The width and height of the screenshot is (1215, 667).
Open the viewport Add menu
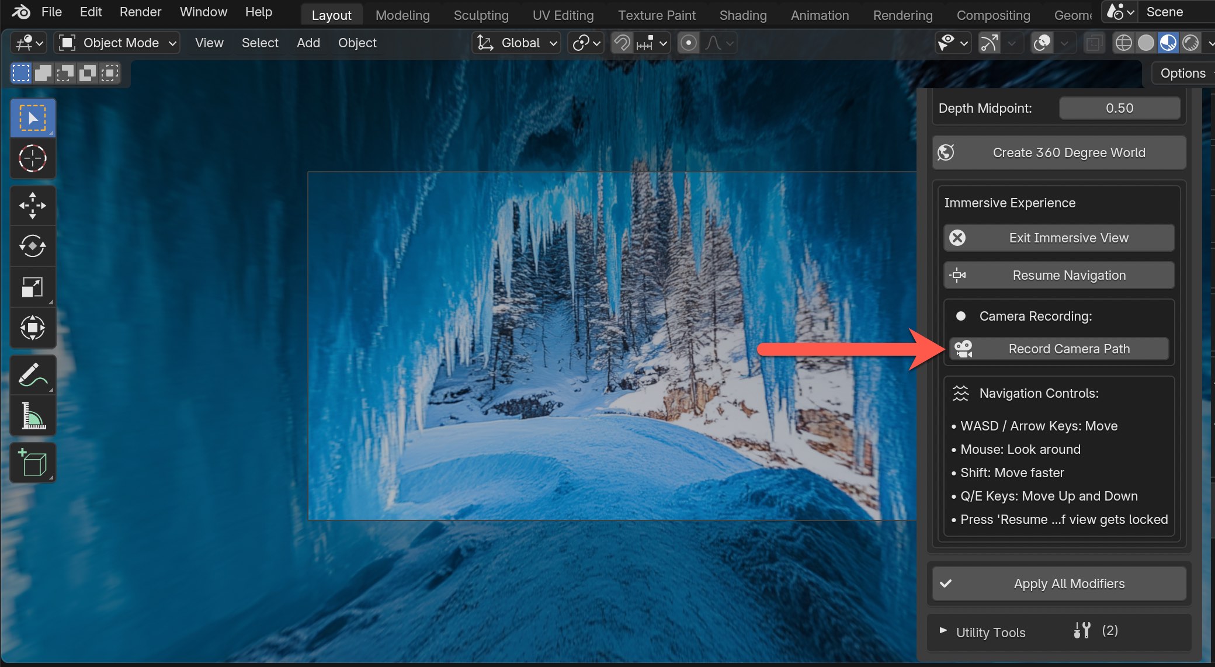coord(308,43)
